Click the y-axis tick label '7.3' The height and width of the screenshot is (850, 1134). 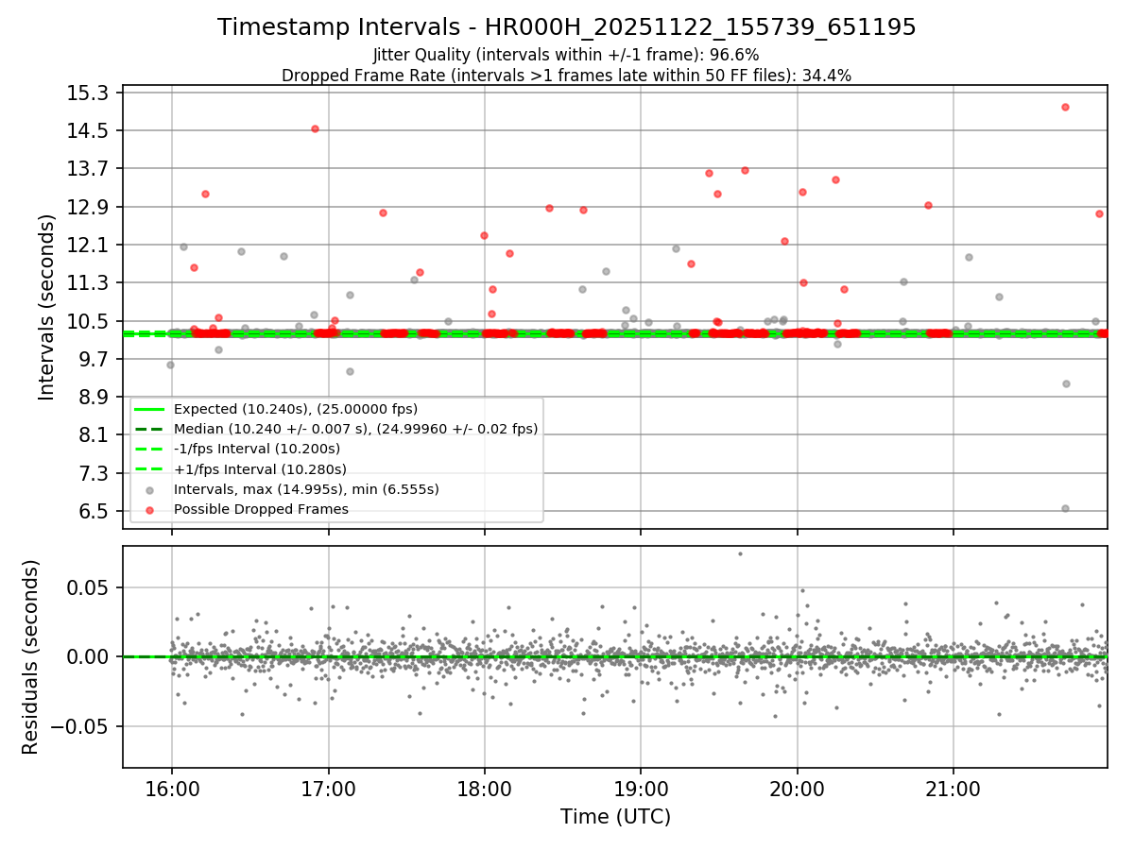[x=94, y=474]
